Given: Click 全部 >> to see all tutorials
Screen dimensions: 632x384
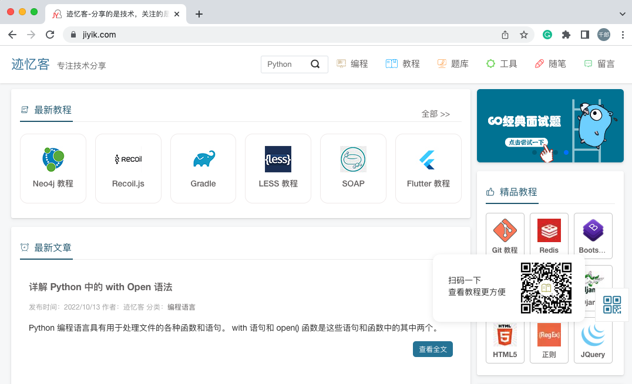Looking at the screenshot, I should pyautogui.click(x=436, y=114).
